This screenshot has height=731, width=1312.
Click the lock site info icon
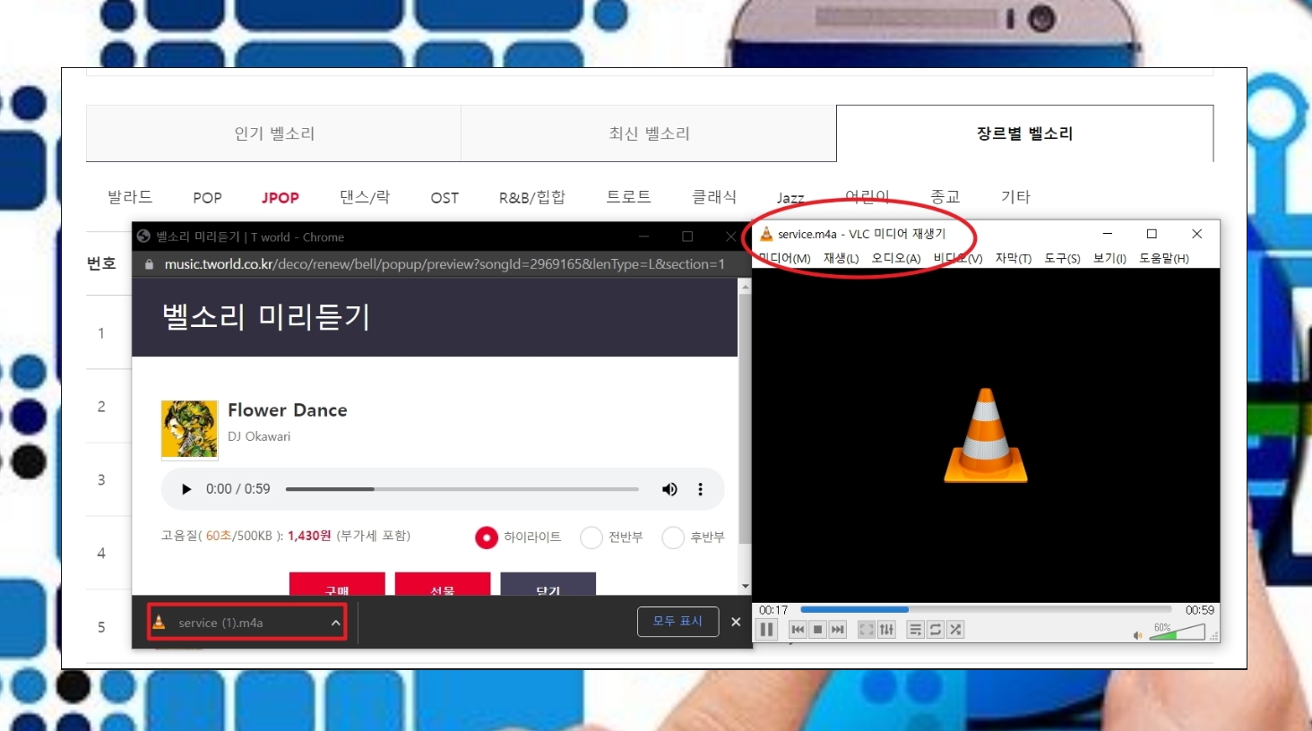(x=150, y=264)
